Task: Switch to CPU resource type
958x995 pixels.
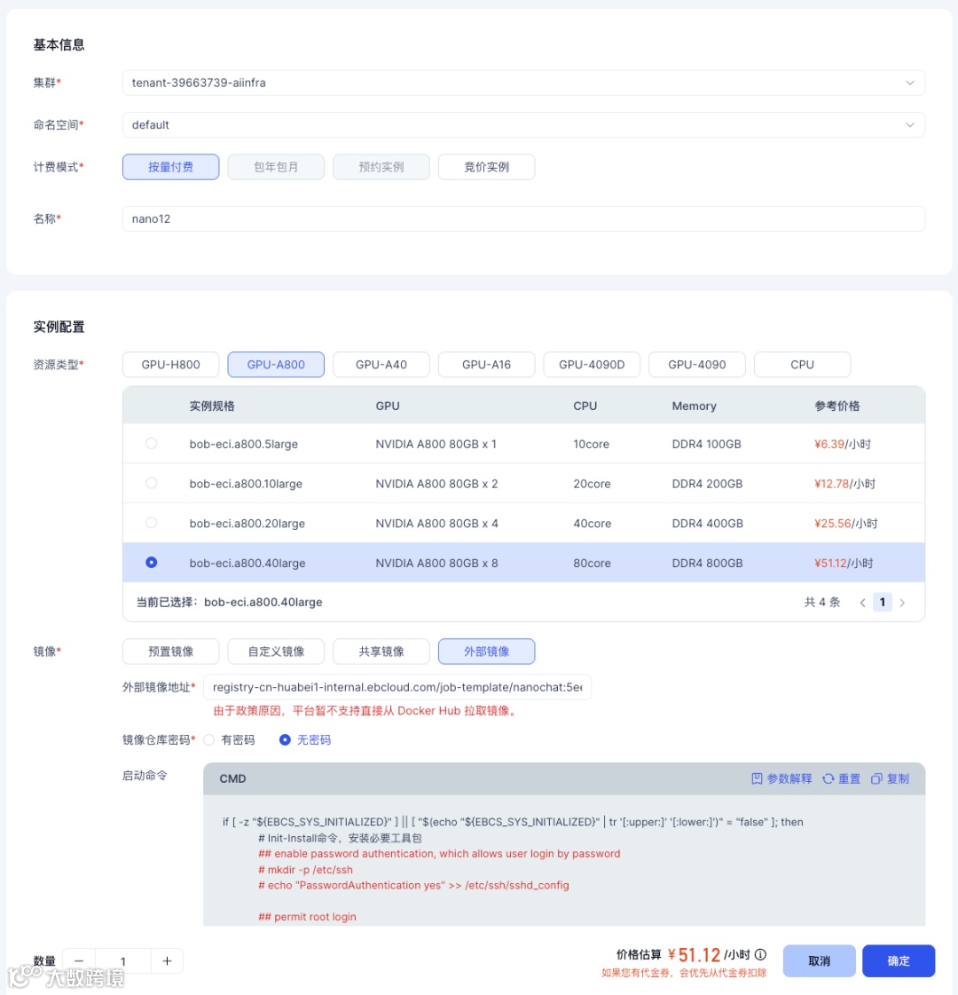Action: tap(802, 364)
